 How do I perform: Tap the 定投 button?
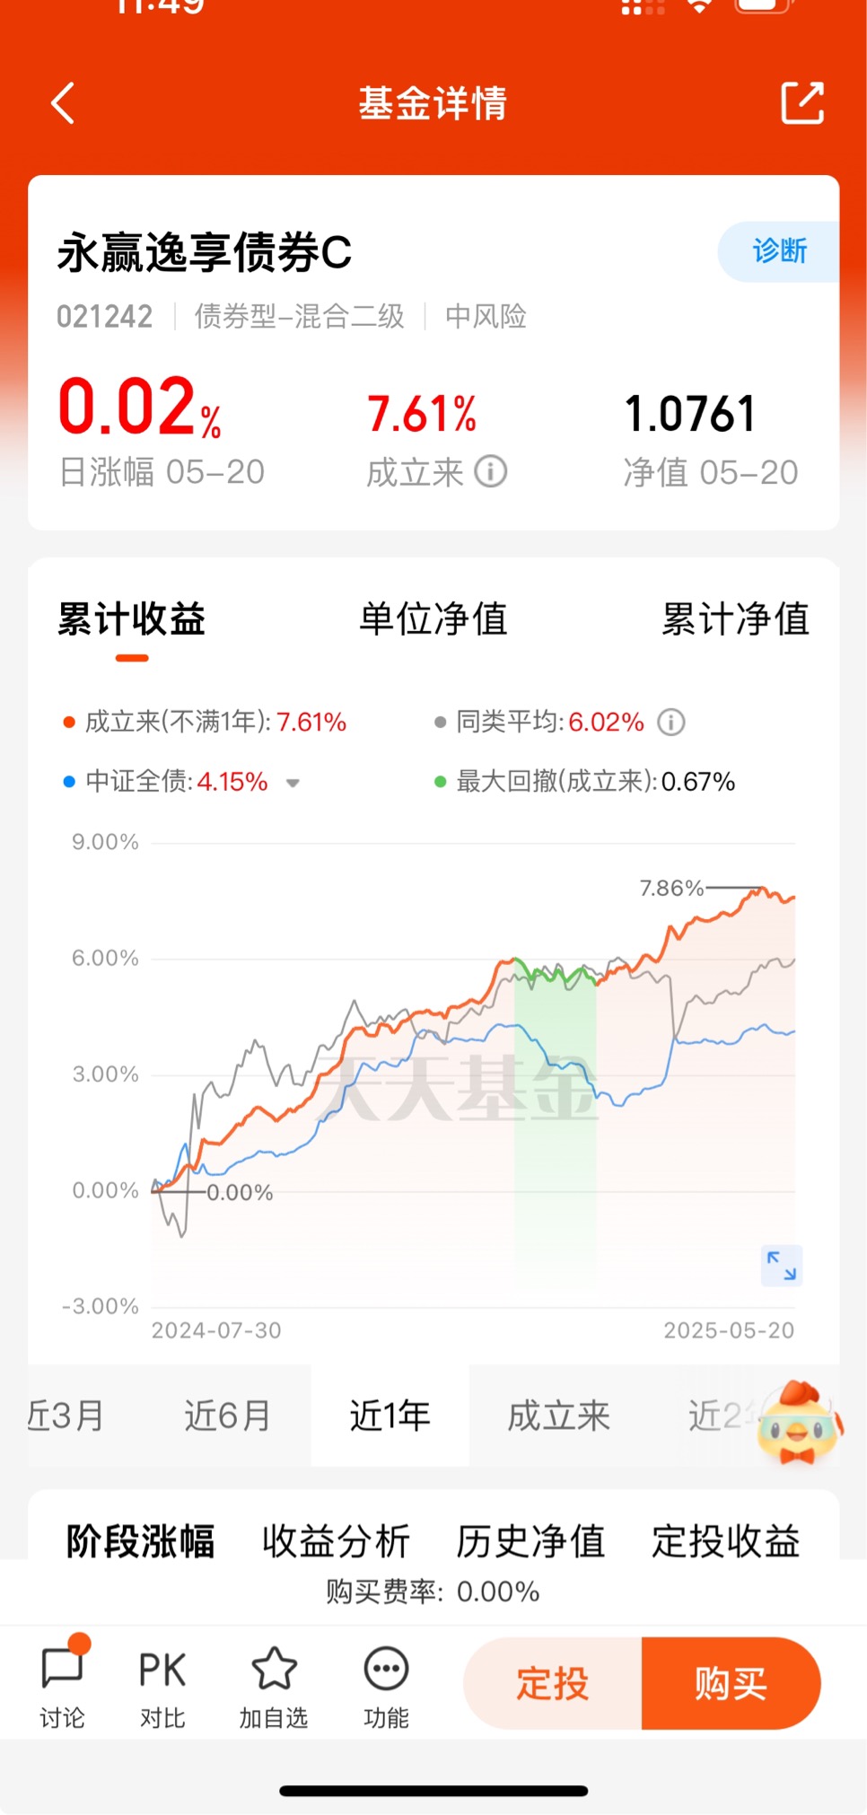coord(553,1683)
